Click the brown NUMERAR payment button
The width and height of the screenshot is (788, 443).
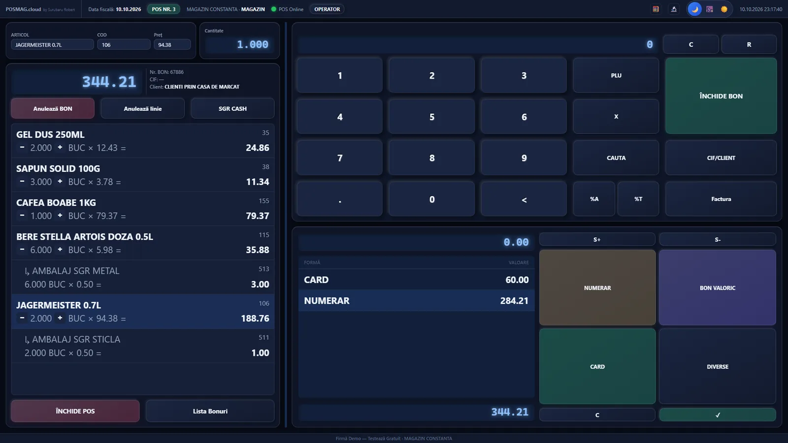(x=597, y=288)
